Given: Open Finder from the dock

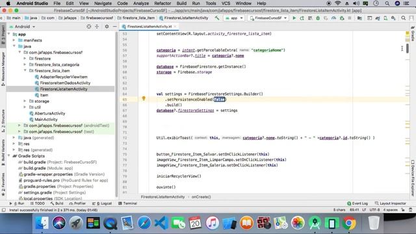Looking at the screenshot, I should tap(42, 222).
